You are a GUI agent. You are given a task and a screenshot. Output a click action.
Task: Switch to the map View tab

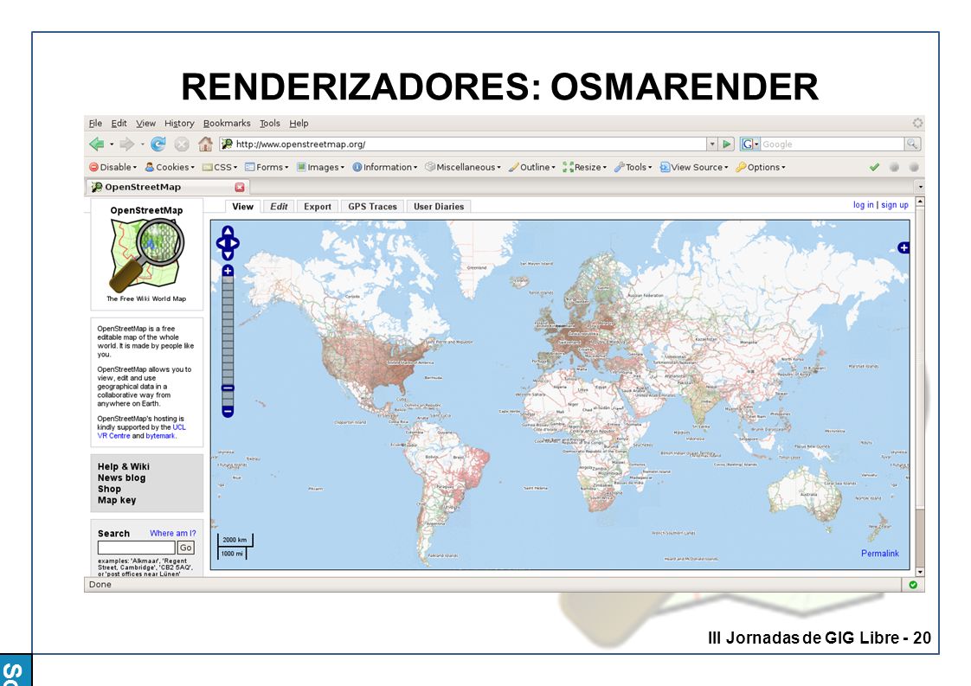click(242, 207)
